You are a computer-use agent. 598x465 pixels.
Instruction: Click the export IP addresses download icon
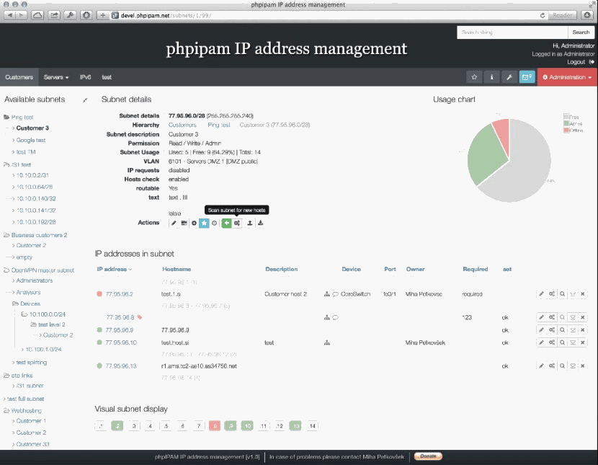pos(261,223)
